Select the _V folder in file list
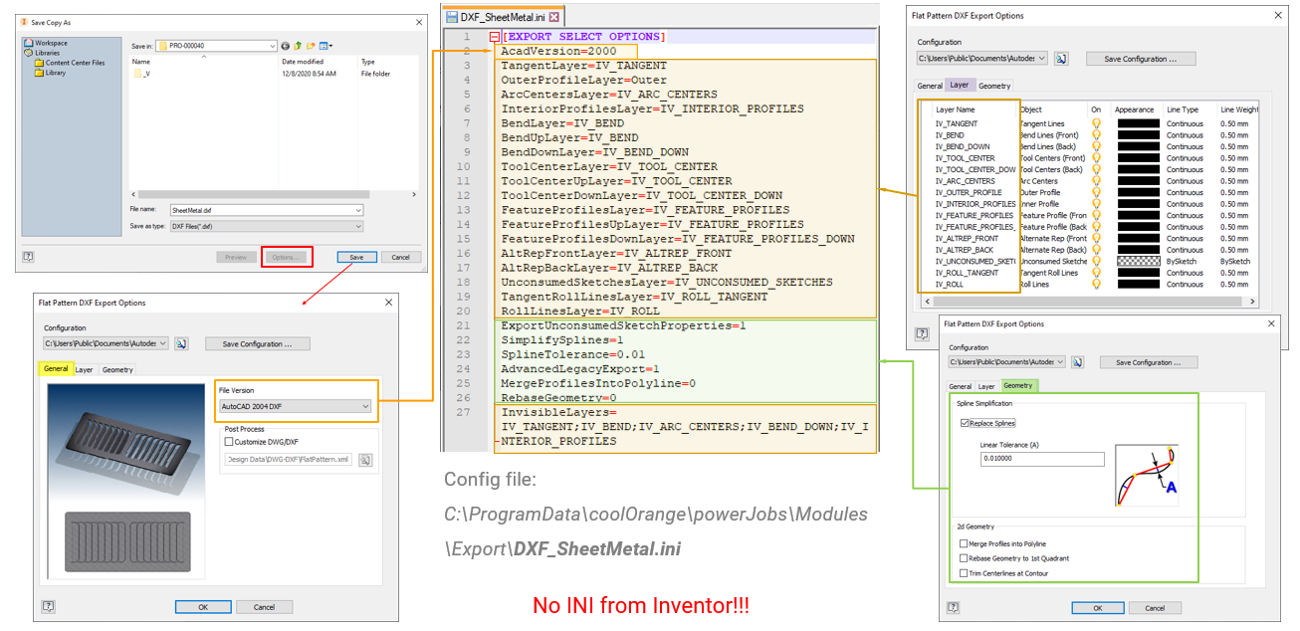 coord(142,74)
